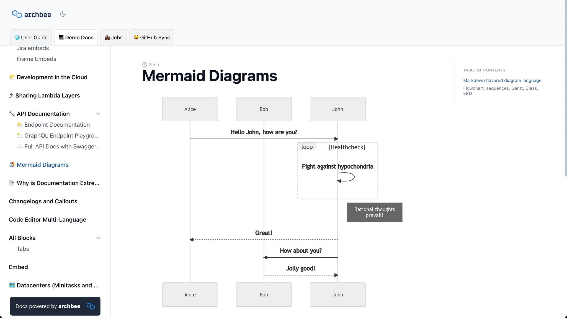The image size is (567, 318).
Task: Click the User Guide globe icon
Action: (17, 37)
